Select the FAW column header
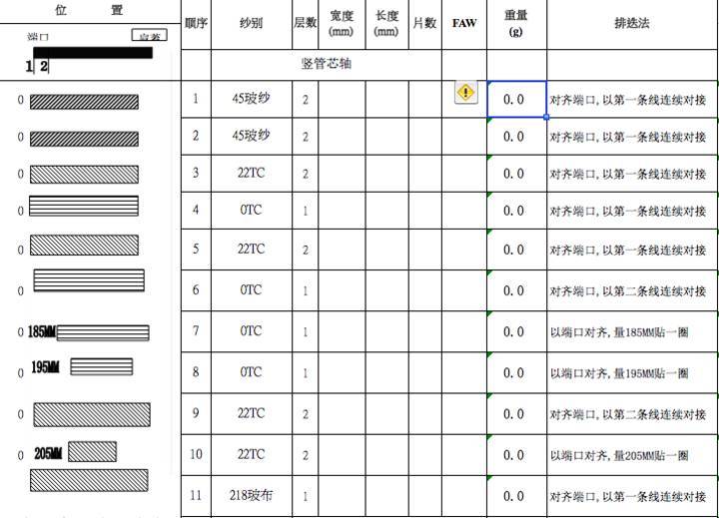The height and width of the screenshot is (518, 719). click(x=464, y=23)
